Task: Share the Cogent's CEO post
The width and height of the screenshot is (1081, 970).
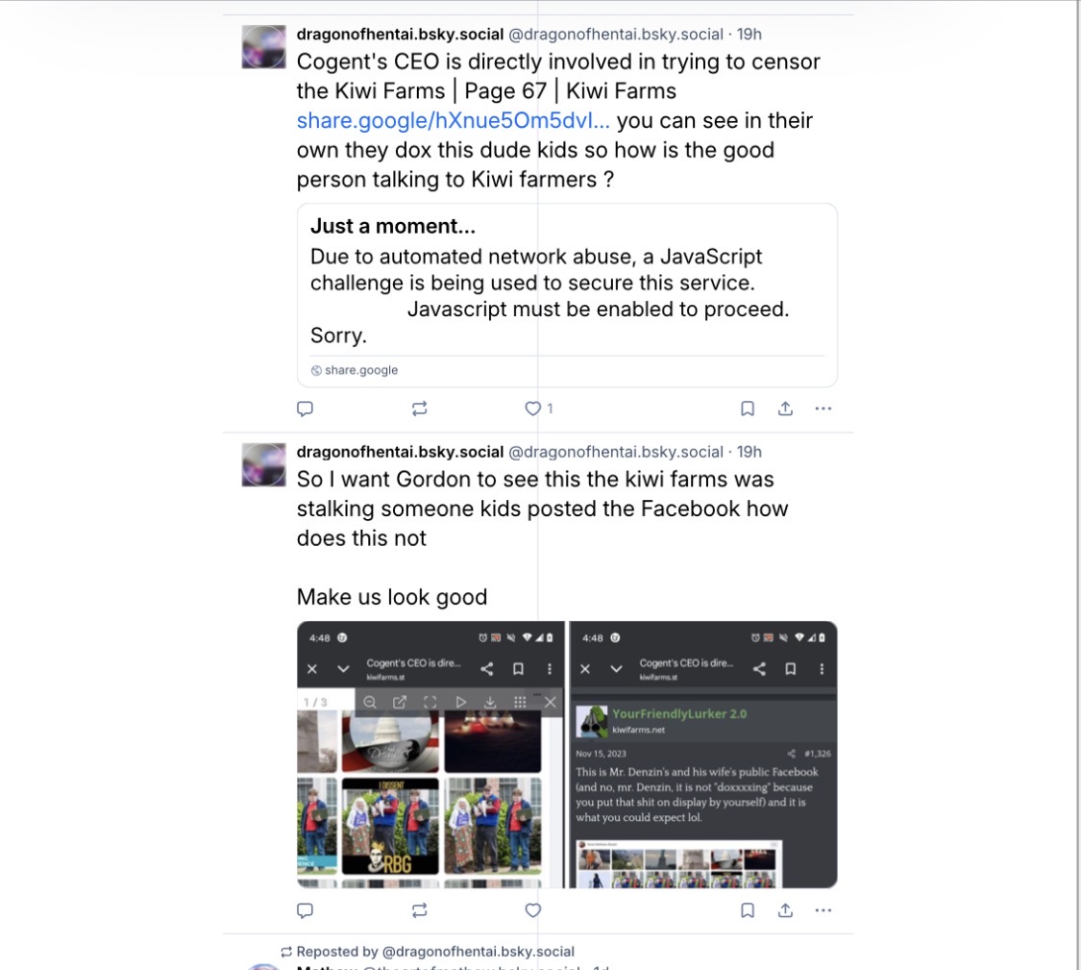Action: pos(785,409)
